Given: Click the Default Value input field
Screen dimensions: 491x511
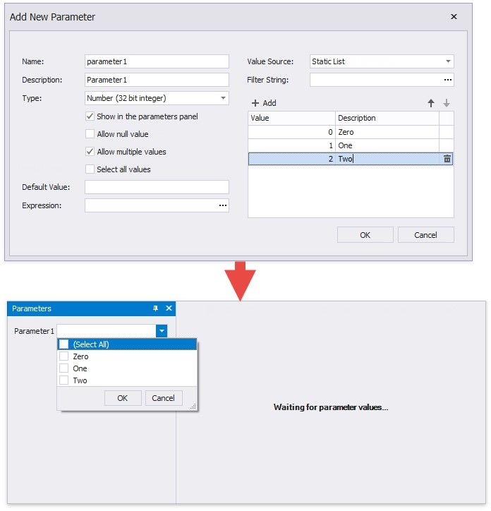Looking at the screenshot, I should click(157, 187).
